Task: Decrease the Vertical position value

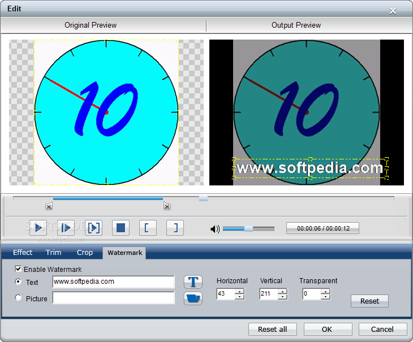Action: pos(282,297)
